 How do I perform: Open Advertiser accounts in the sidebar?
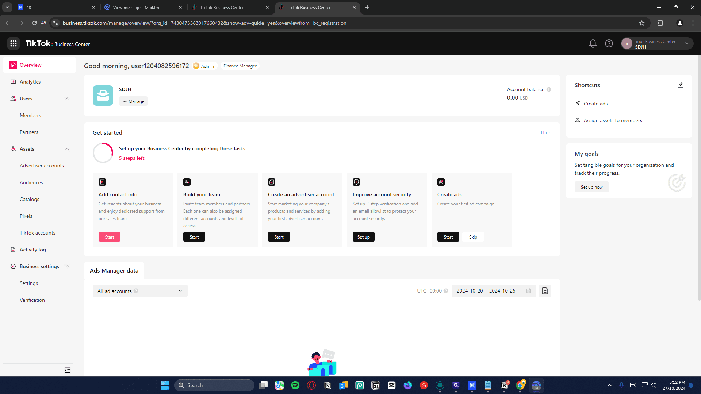pyautogui.click(x=42, y=166)
